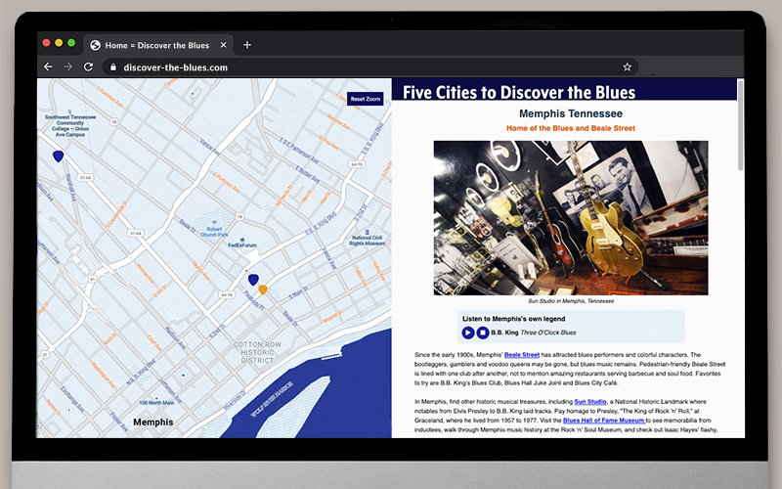Close the Discover the Blues tab

pos(224,45)
